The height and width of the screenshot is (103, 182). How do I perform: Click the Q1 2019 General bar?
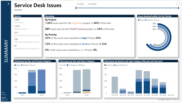click(x=115, y=85)
